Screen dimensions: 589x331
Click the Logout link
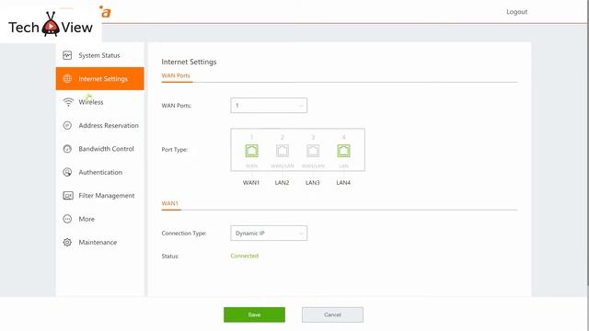(x=517, y=12)
